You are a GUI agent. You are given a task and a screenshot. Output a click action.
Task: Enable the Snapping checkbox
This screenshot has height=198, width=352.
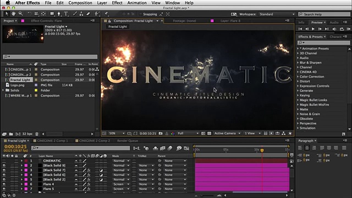click(x=141, y=14)
